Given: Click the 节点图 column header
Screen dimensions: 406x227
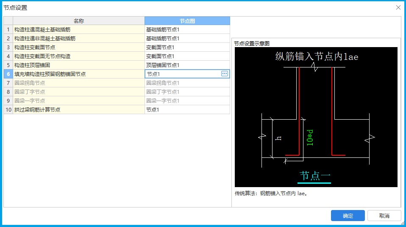Looking at the screenshot, I should point(187,21).
